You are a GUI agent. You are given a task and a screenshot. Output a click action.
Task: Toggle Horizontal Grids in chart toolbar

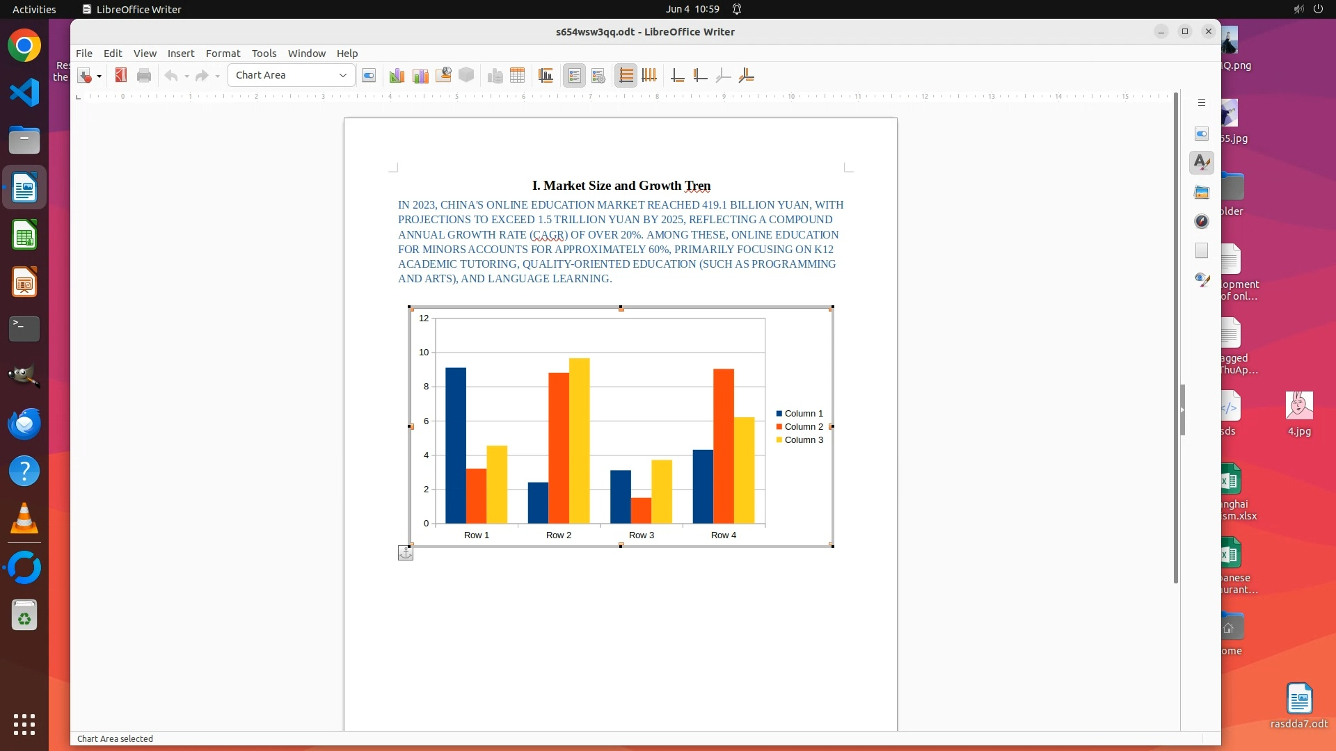[x=626, y=76]
